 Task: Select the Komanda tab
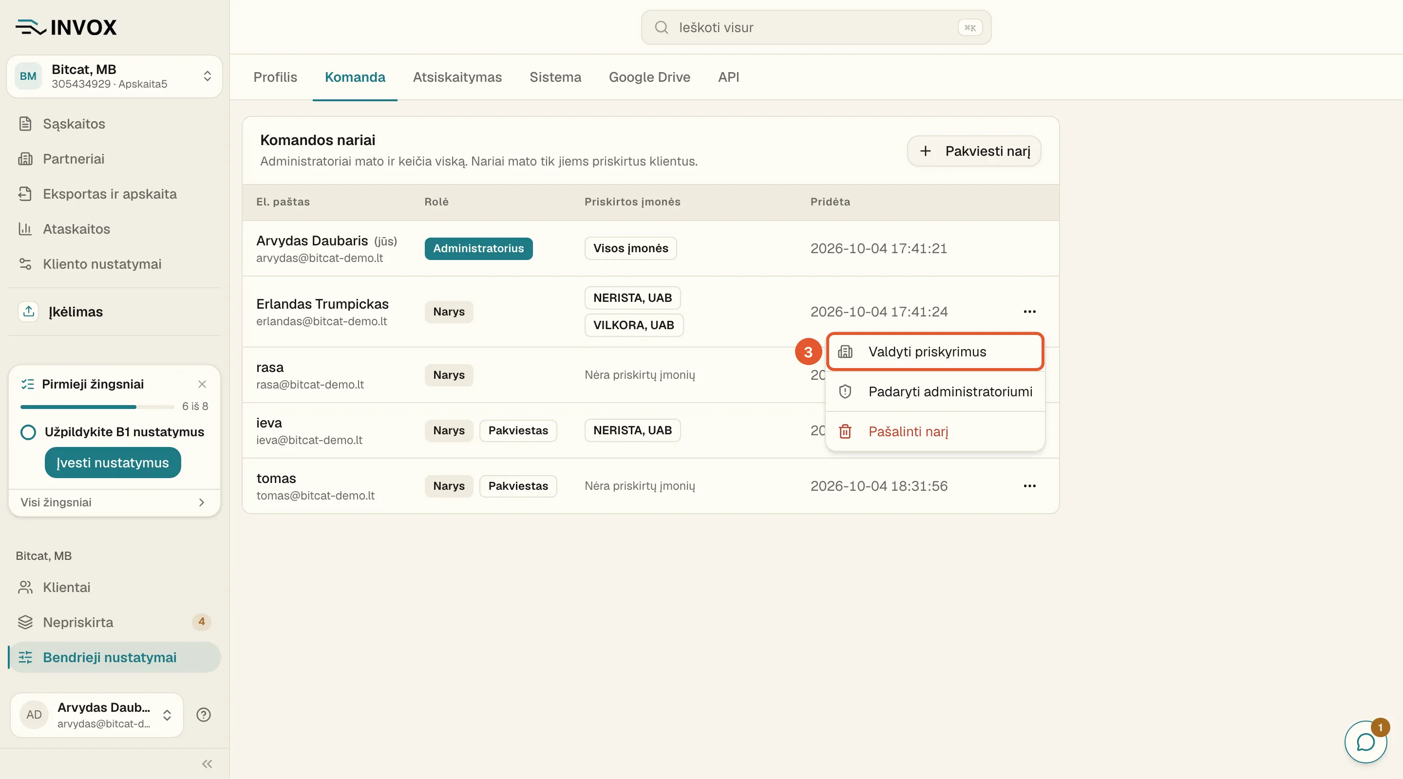coord(355,77)
